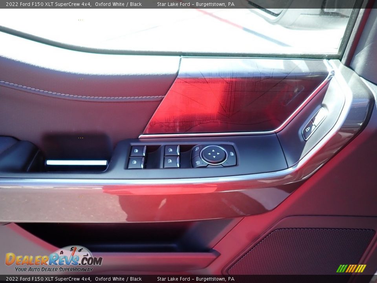This screenshot has height=283, width=377.
Task: Tap the right arrow on mirror knob
Action: pyautogui.click(x=219, y=154)
